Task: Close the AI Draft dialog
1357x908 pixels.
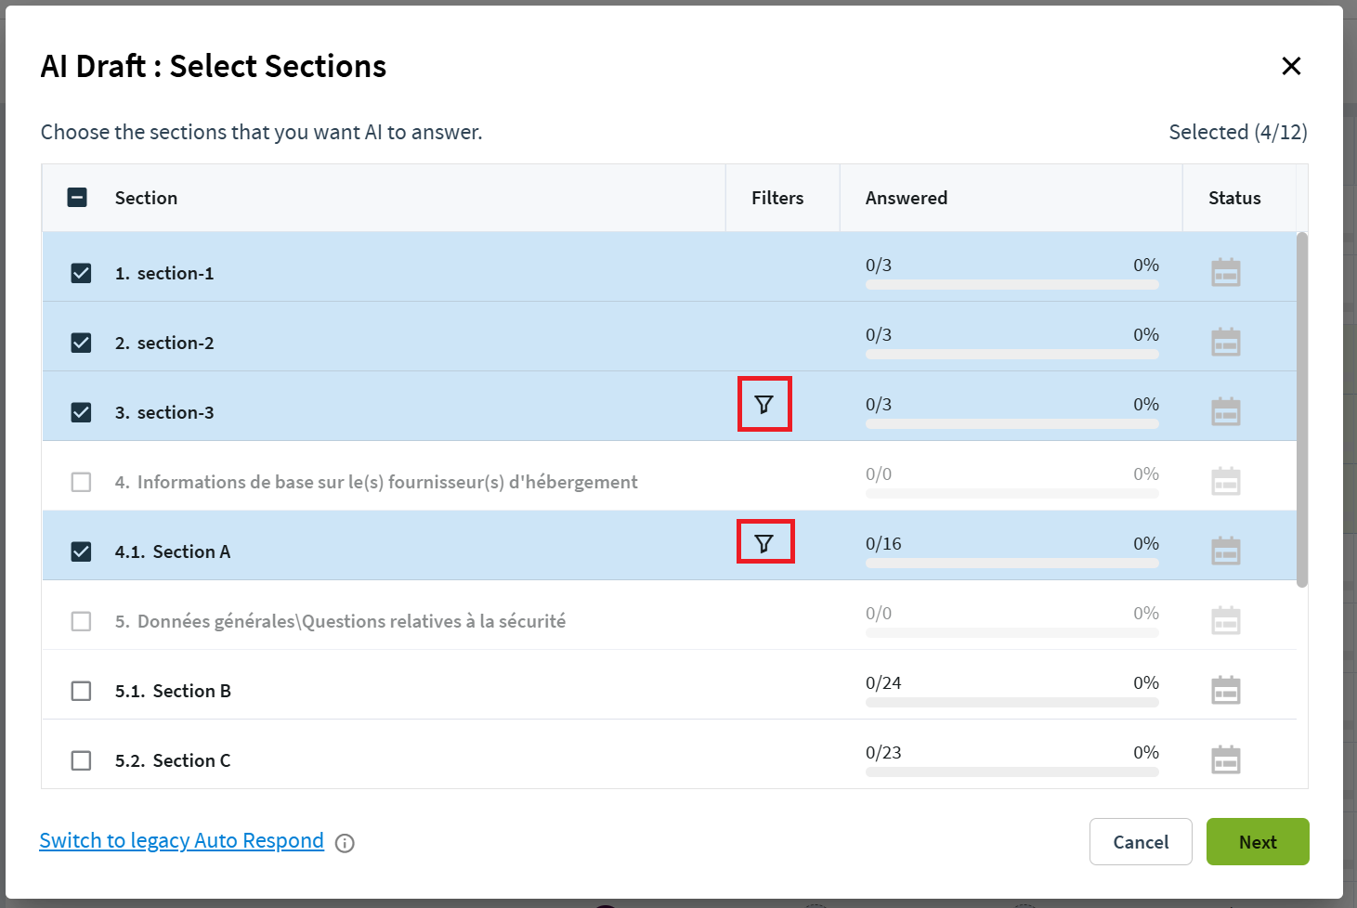Action: pos(1291,66)
